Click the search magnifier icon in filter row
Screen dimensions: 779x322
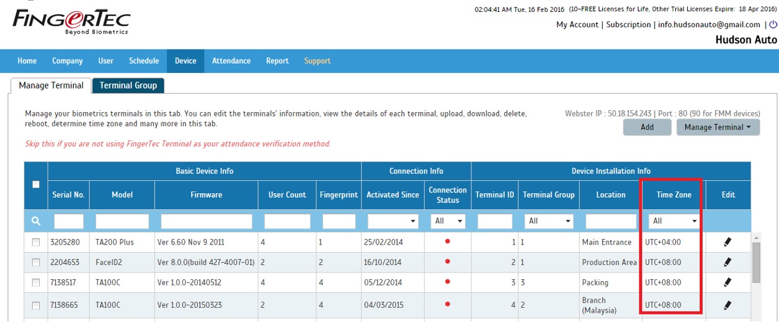coord(36,221)
